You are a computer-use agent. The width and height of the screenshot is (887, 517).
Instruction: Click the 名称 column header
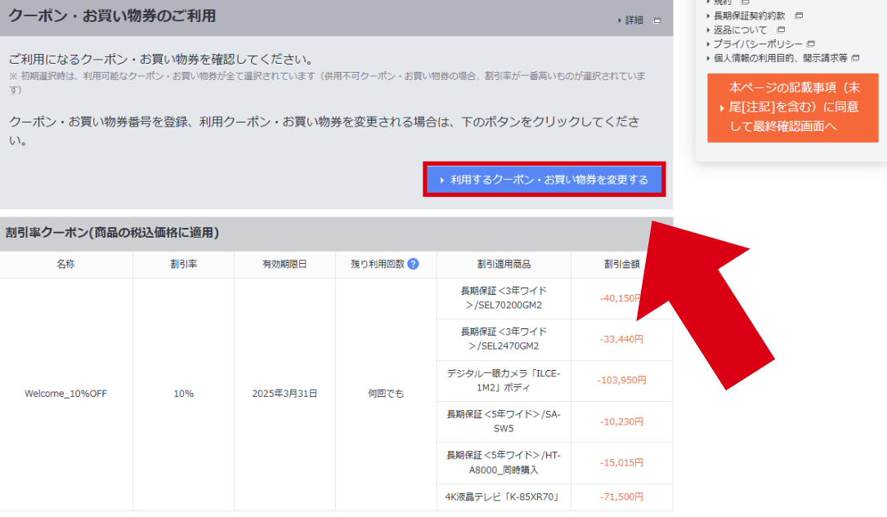pos(65,265)
